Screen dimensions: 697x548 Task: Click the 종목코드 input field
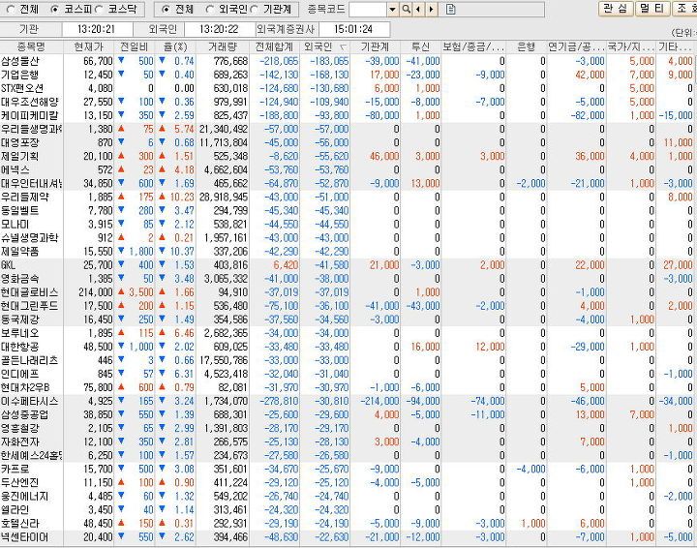point(368,10)
